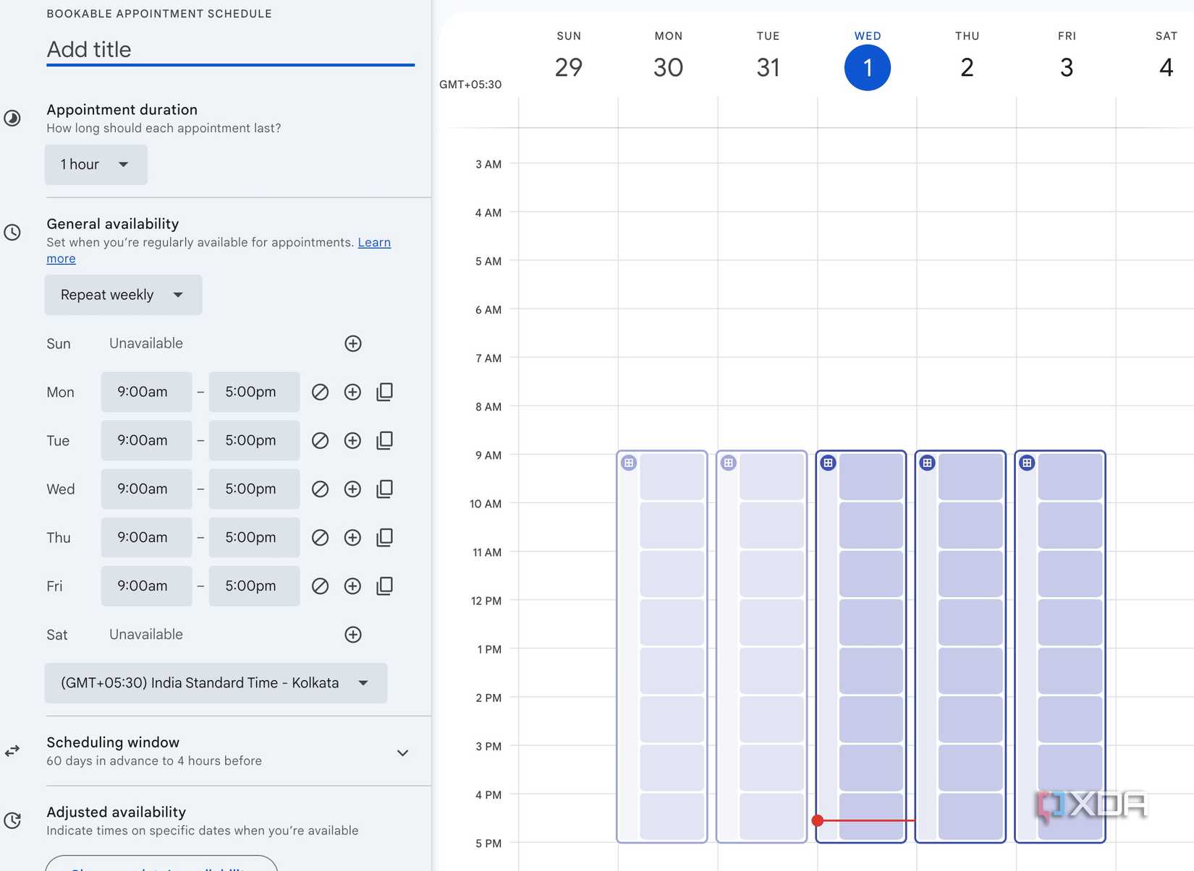Click the scheduling window arrows icon
The height and width of the screenshot is (871, 1194).
pyautogui.click(x=12, y=751)
